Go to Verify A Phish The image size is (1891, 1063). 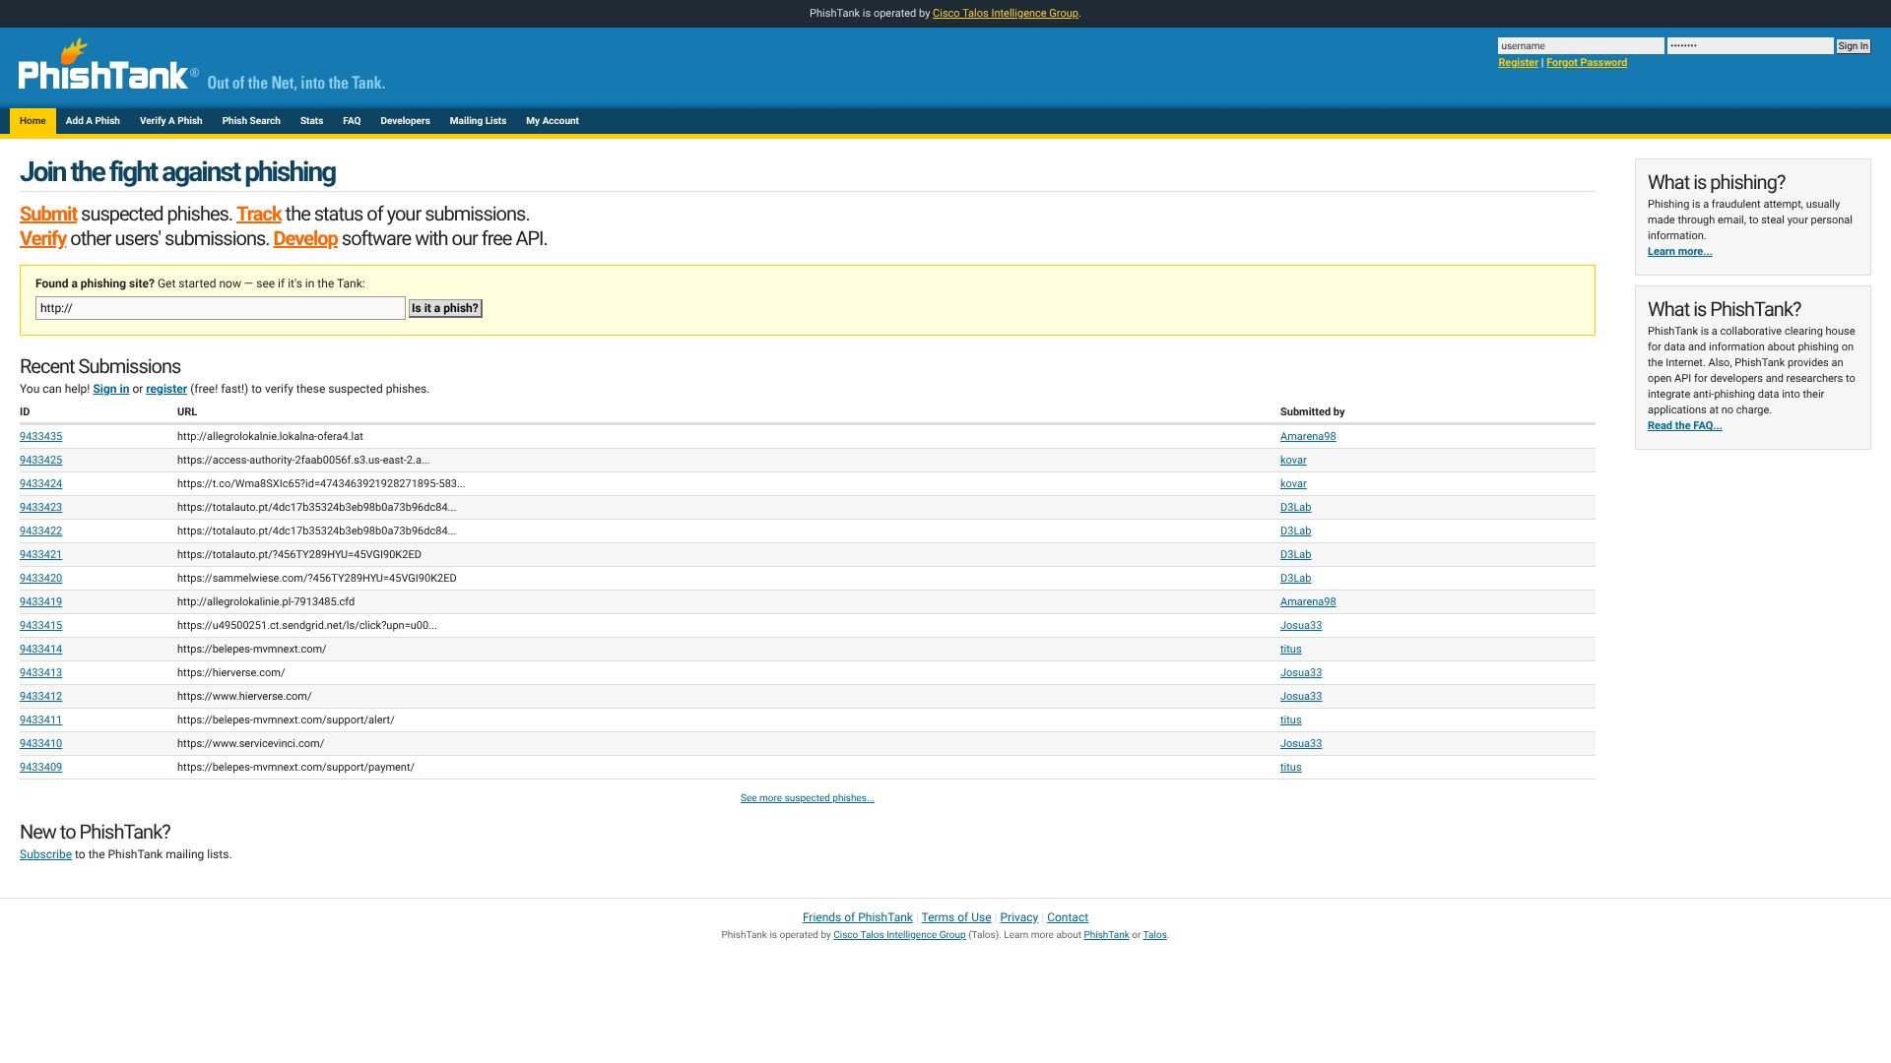click(x=170, y=121)
